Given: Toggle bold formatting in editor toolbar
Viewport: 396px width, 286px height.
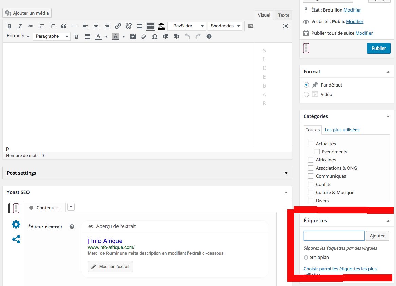Looking at the screenshot, I should click(x=9, y=26).
